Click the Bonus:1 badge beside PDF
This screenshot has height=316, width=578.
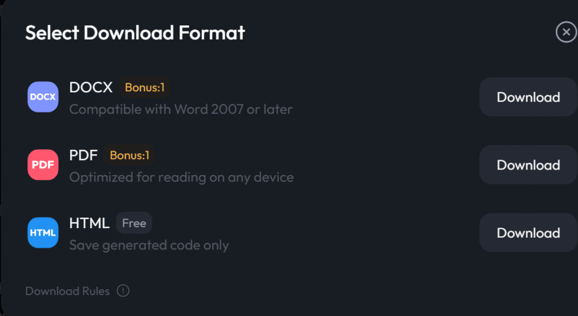(129, 155)
